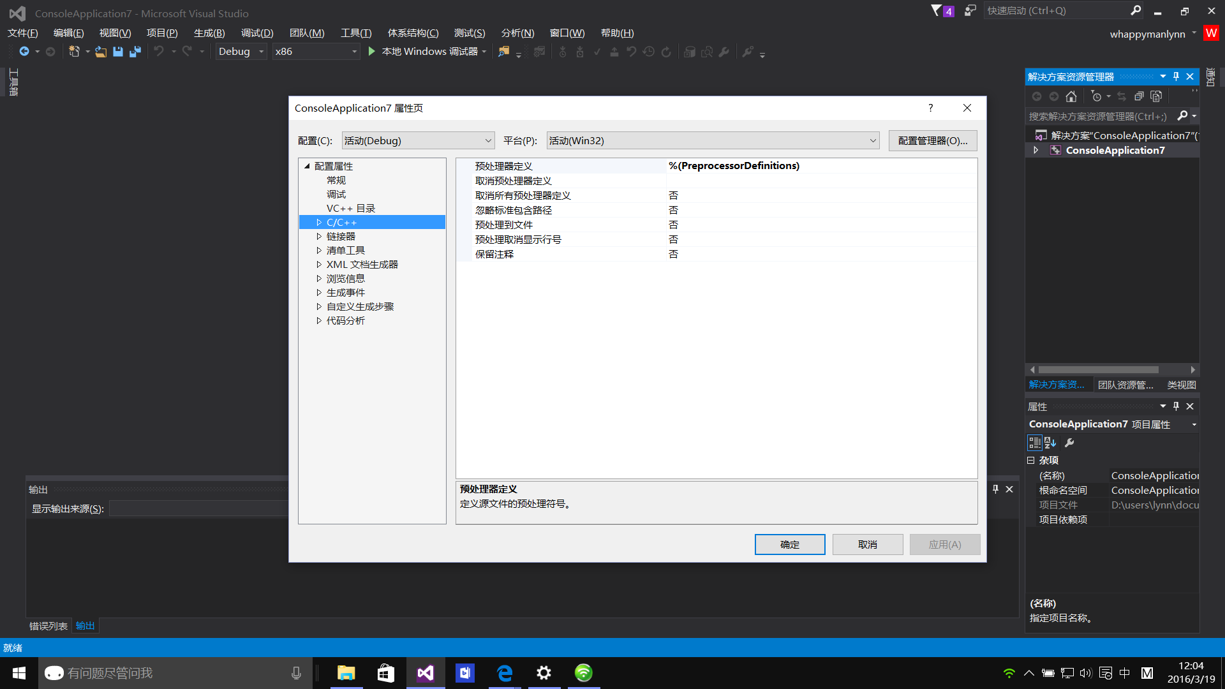Click the Quick Launch (Ctrl+Q) input field
The width and height of the screenshot is (1225, 689).
point(1056,11)
